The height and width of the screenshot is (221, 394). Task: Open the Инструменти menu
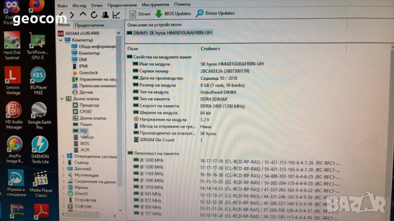coord(155,5)
